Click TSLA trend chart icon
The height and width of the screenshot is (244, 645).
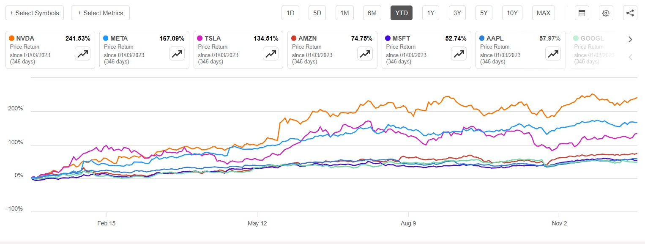pos(271,54)
